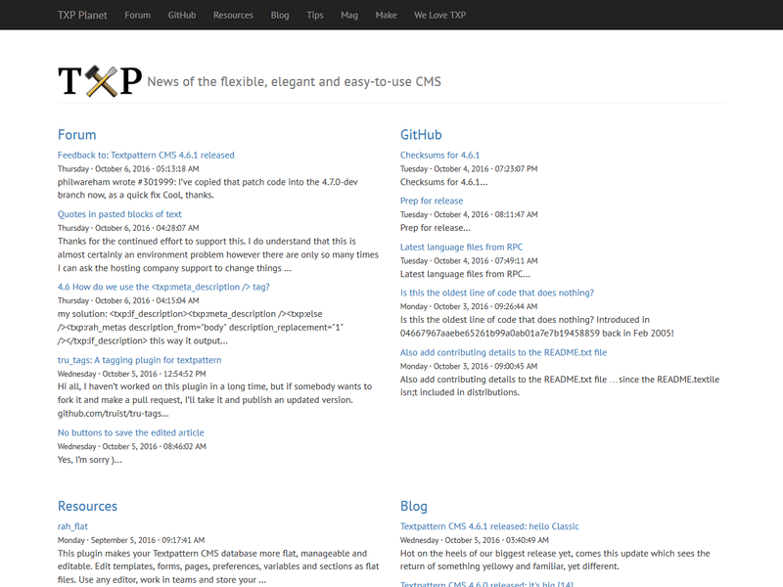The image size is (783, 587).
Task: Click the summary starting 'This plugin makes your Textpattern'
Action: (x=218, y=566)
